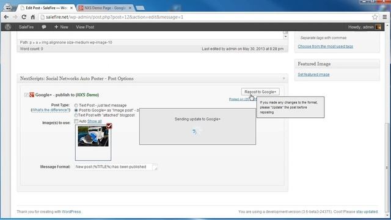
Task: Enable the Auto images checkbox
Action: (76, 121)
